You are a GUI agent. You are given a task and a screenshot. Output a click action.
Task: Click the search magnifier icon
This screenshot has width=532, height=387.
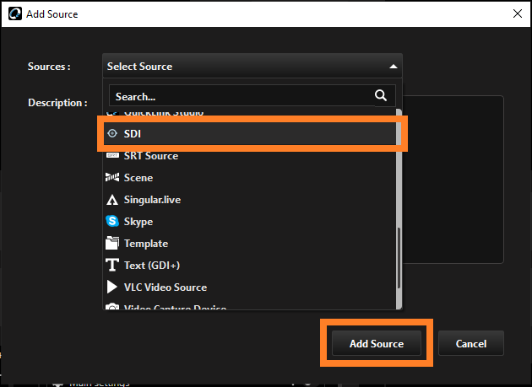point(381,95)
